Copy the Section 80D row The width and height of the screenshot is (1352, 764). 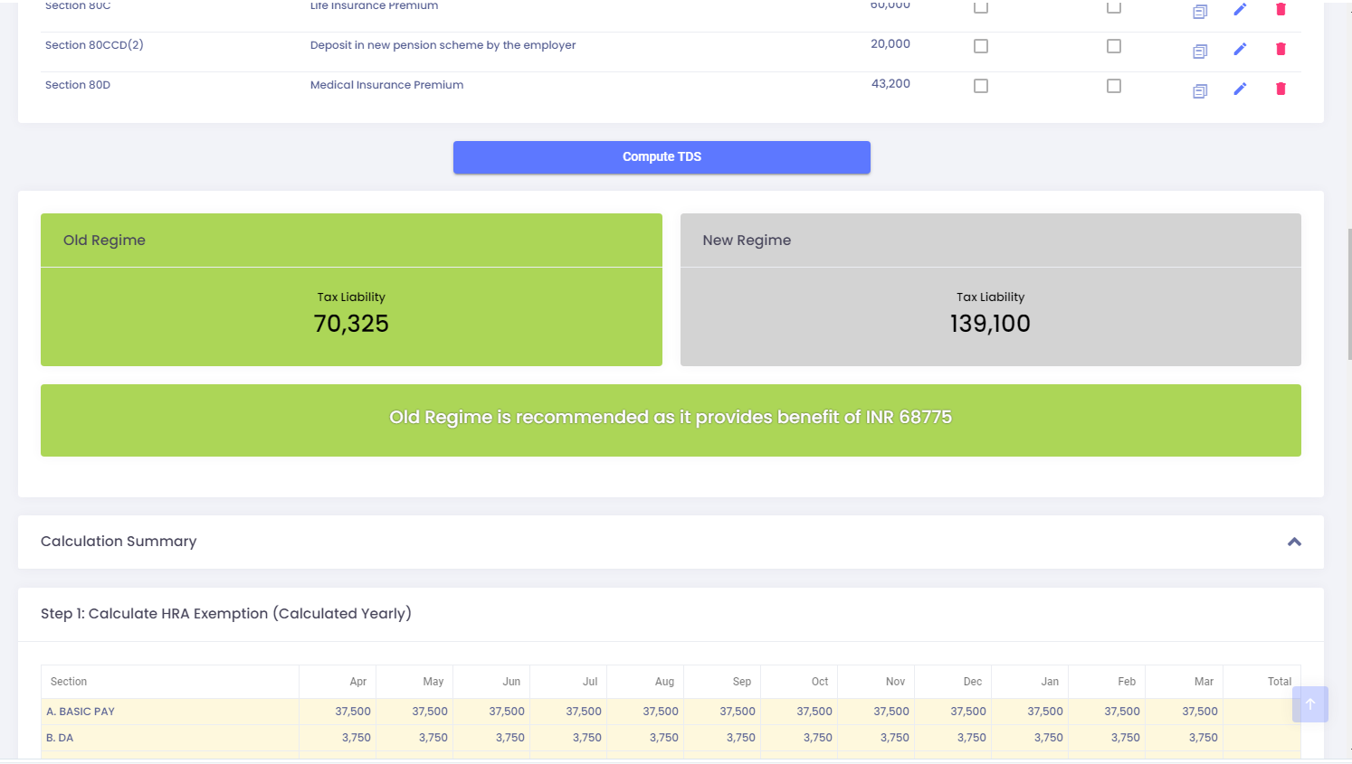[x=1200, y=91]
